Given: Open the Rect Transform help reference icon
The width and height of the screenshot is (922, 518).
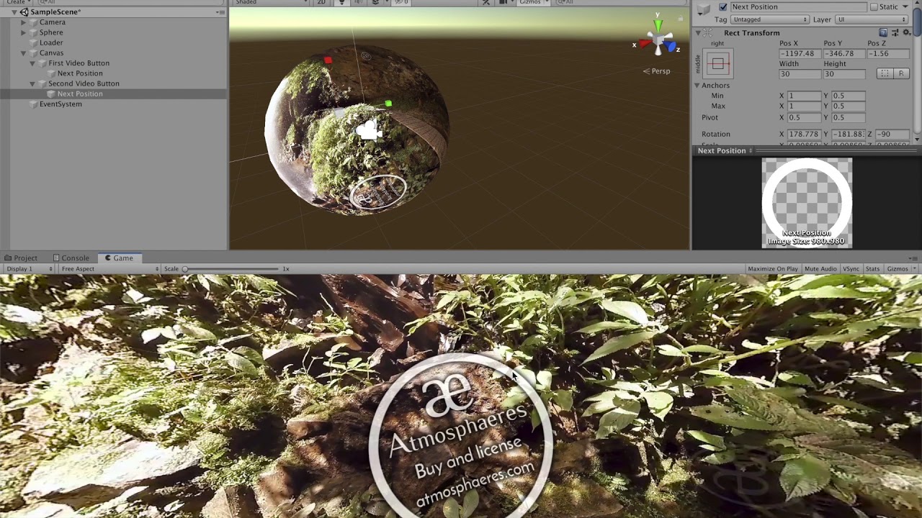Looking at the screenshot, I should tap(883, 32).
